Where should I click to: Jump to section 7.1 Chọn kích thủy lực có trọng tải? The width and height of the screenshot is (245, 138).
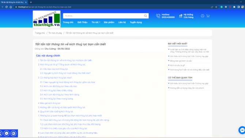(x=74, y=120)
